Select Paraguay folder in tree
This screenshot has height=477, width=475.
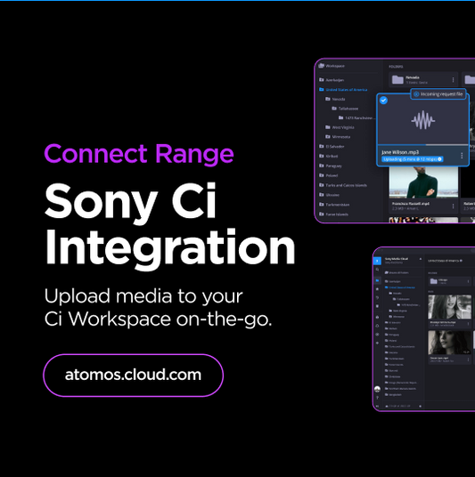coord(331,166)
